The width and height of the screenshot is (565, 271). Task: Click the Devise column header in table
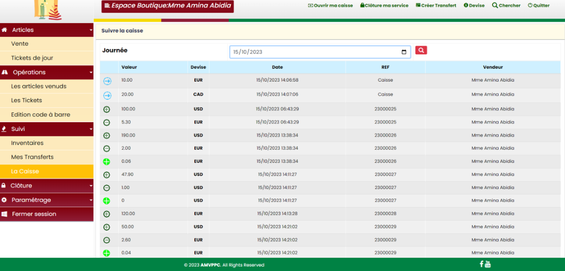(198, 67)
